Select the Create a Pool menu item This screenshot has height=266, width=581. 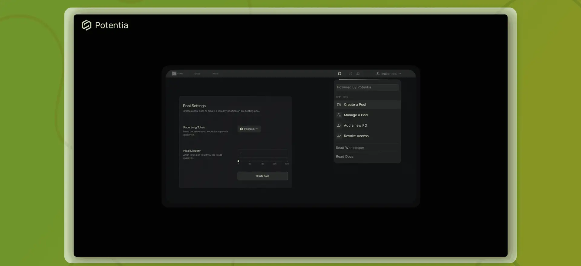click(367, 105)
